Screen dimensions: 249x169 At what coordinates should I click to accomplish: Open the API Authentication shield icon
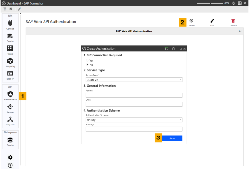pos(10,94)
